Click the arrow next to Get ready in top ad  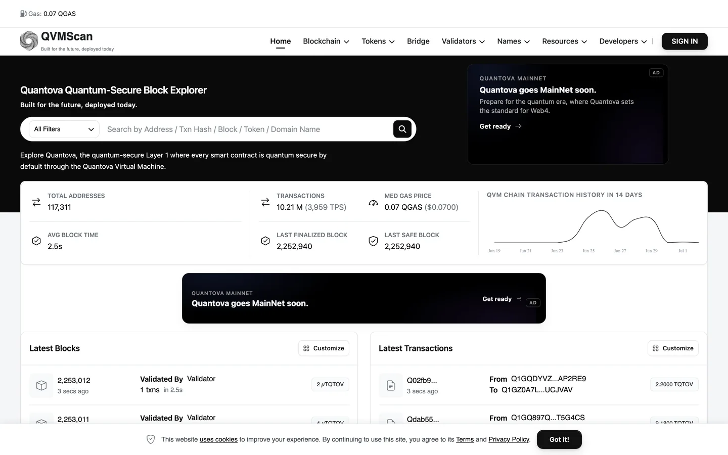[518, 126]
